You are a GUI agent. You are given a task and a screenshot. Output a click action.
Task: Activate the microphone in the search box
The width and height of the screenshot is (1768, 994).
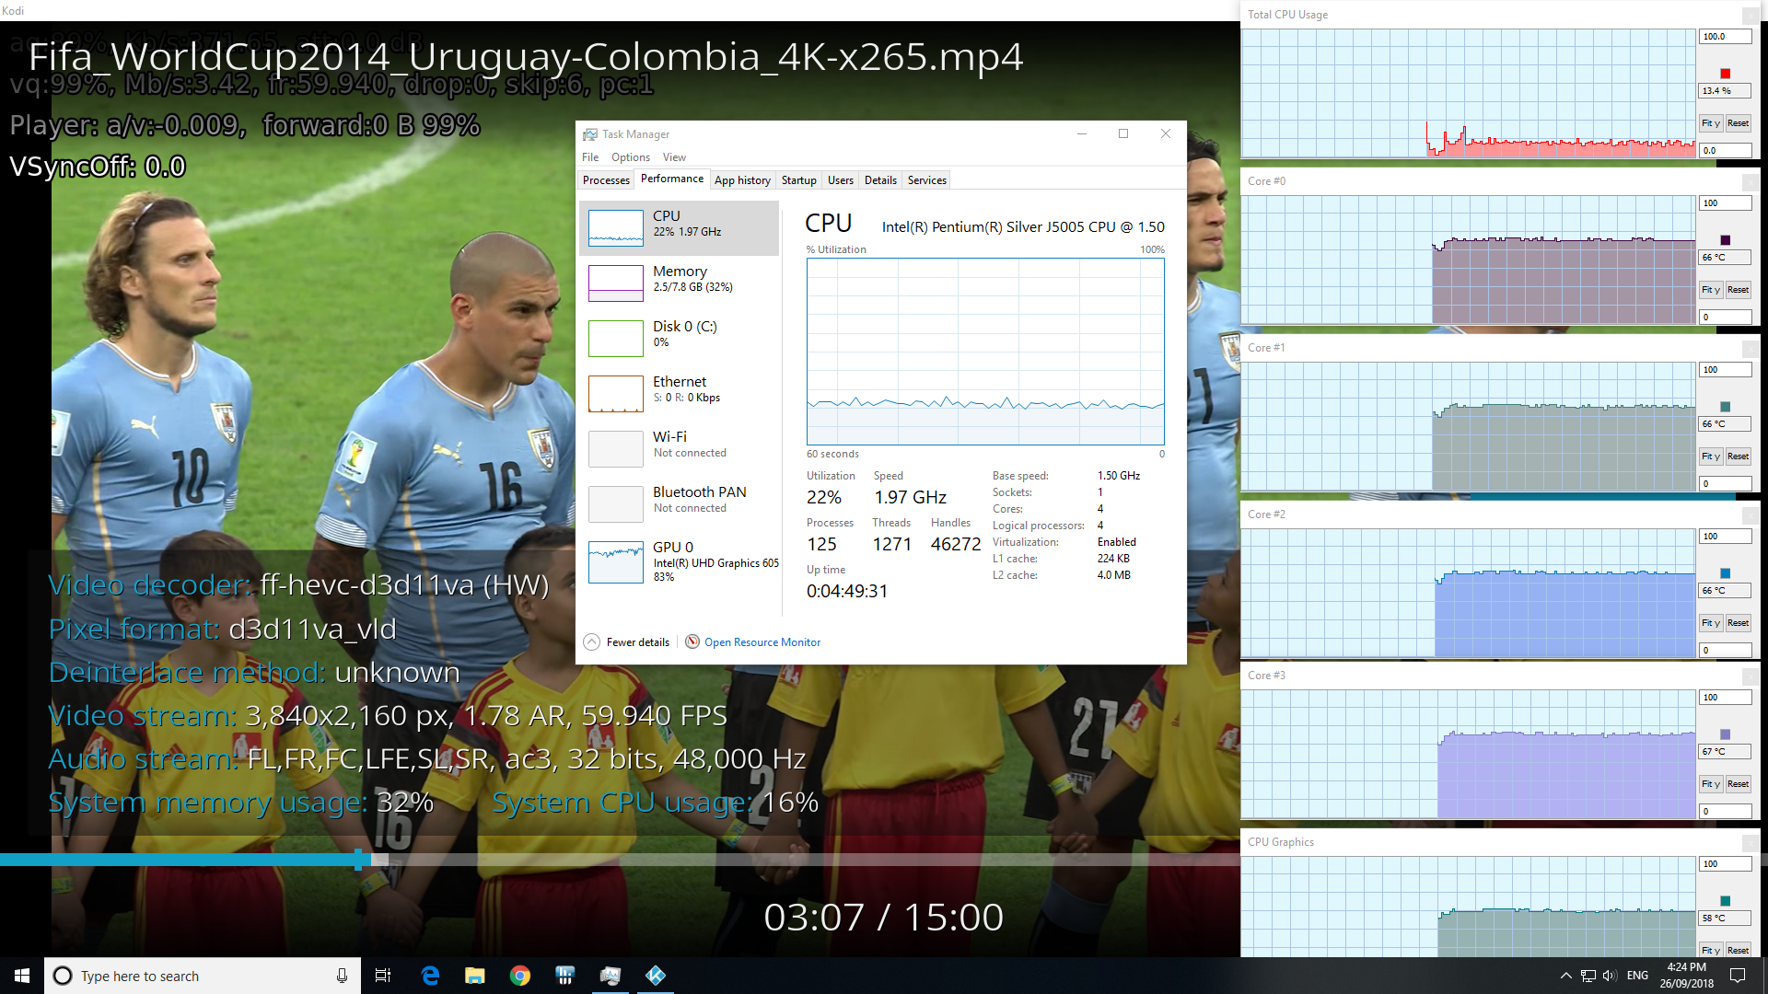point(342,976)
